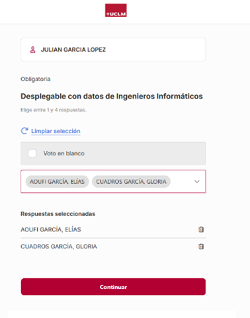Screen dimensions: 250x318
Task: Click the JULIAN GARCIA LOPEZ user card
Action: click(113, 50)
